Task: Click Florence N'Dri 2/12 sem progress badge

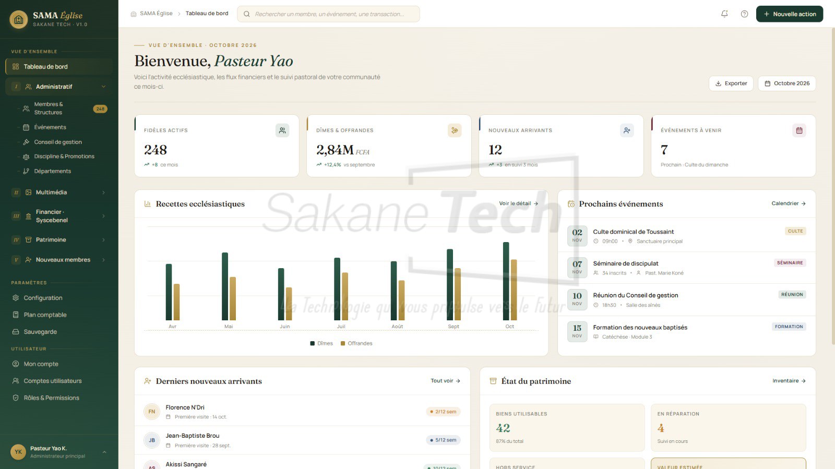Action: coord(443,412)
